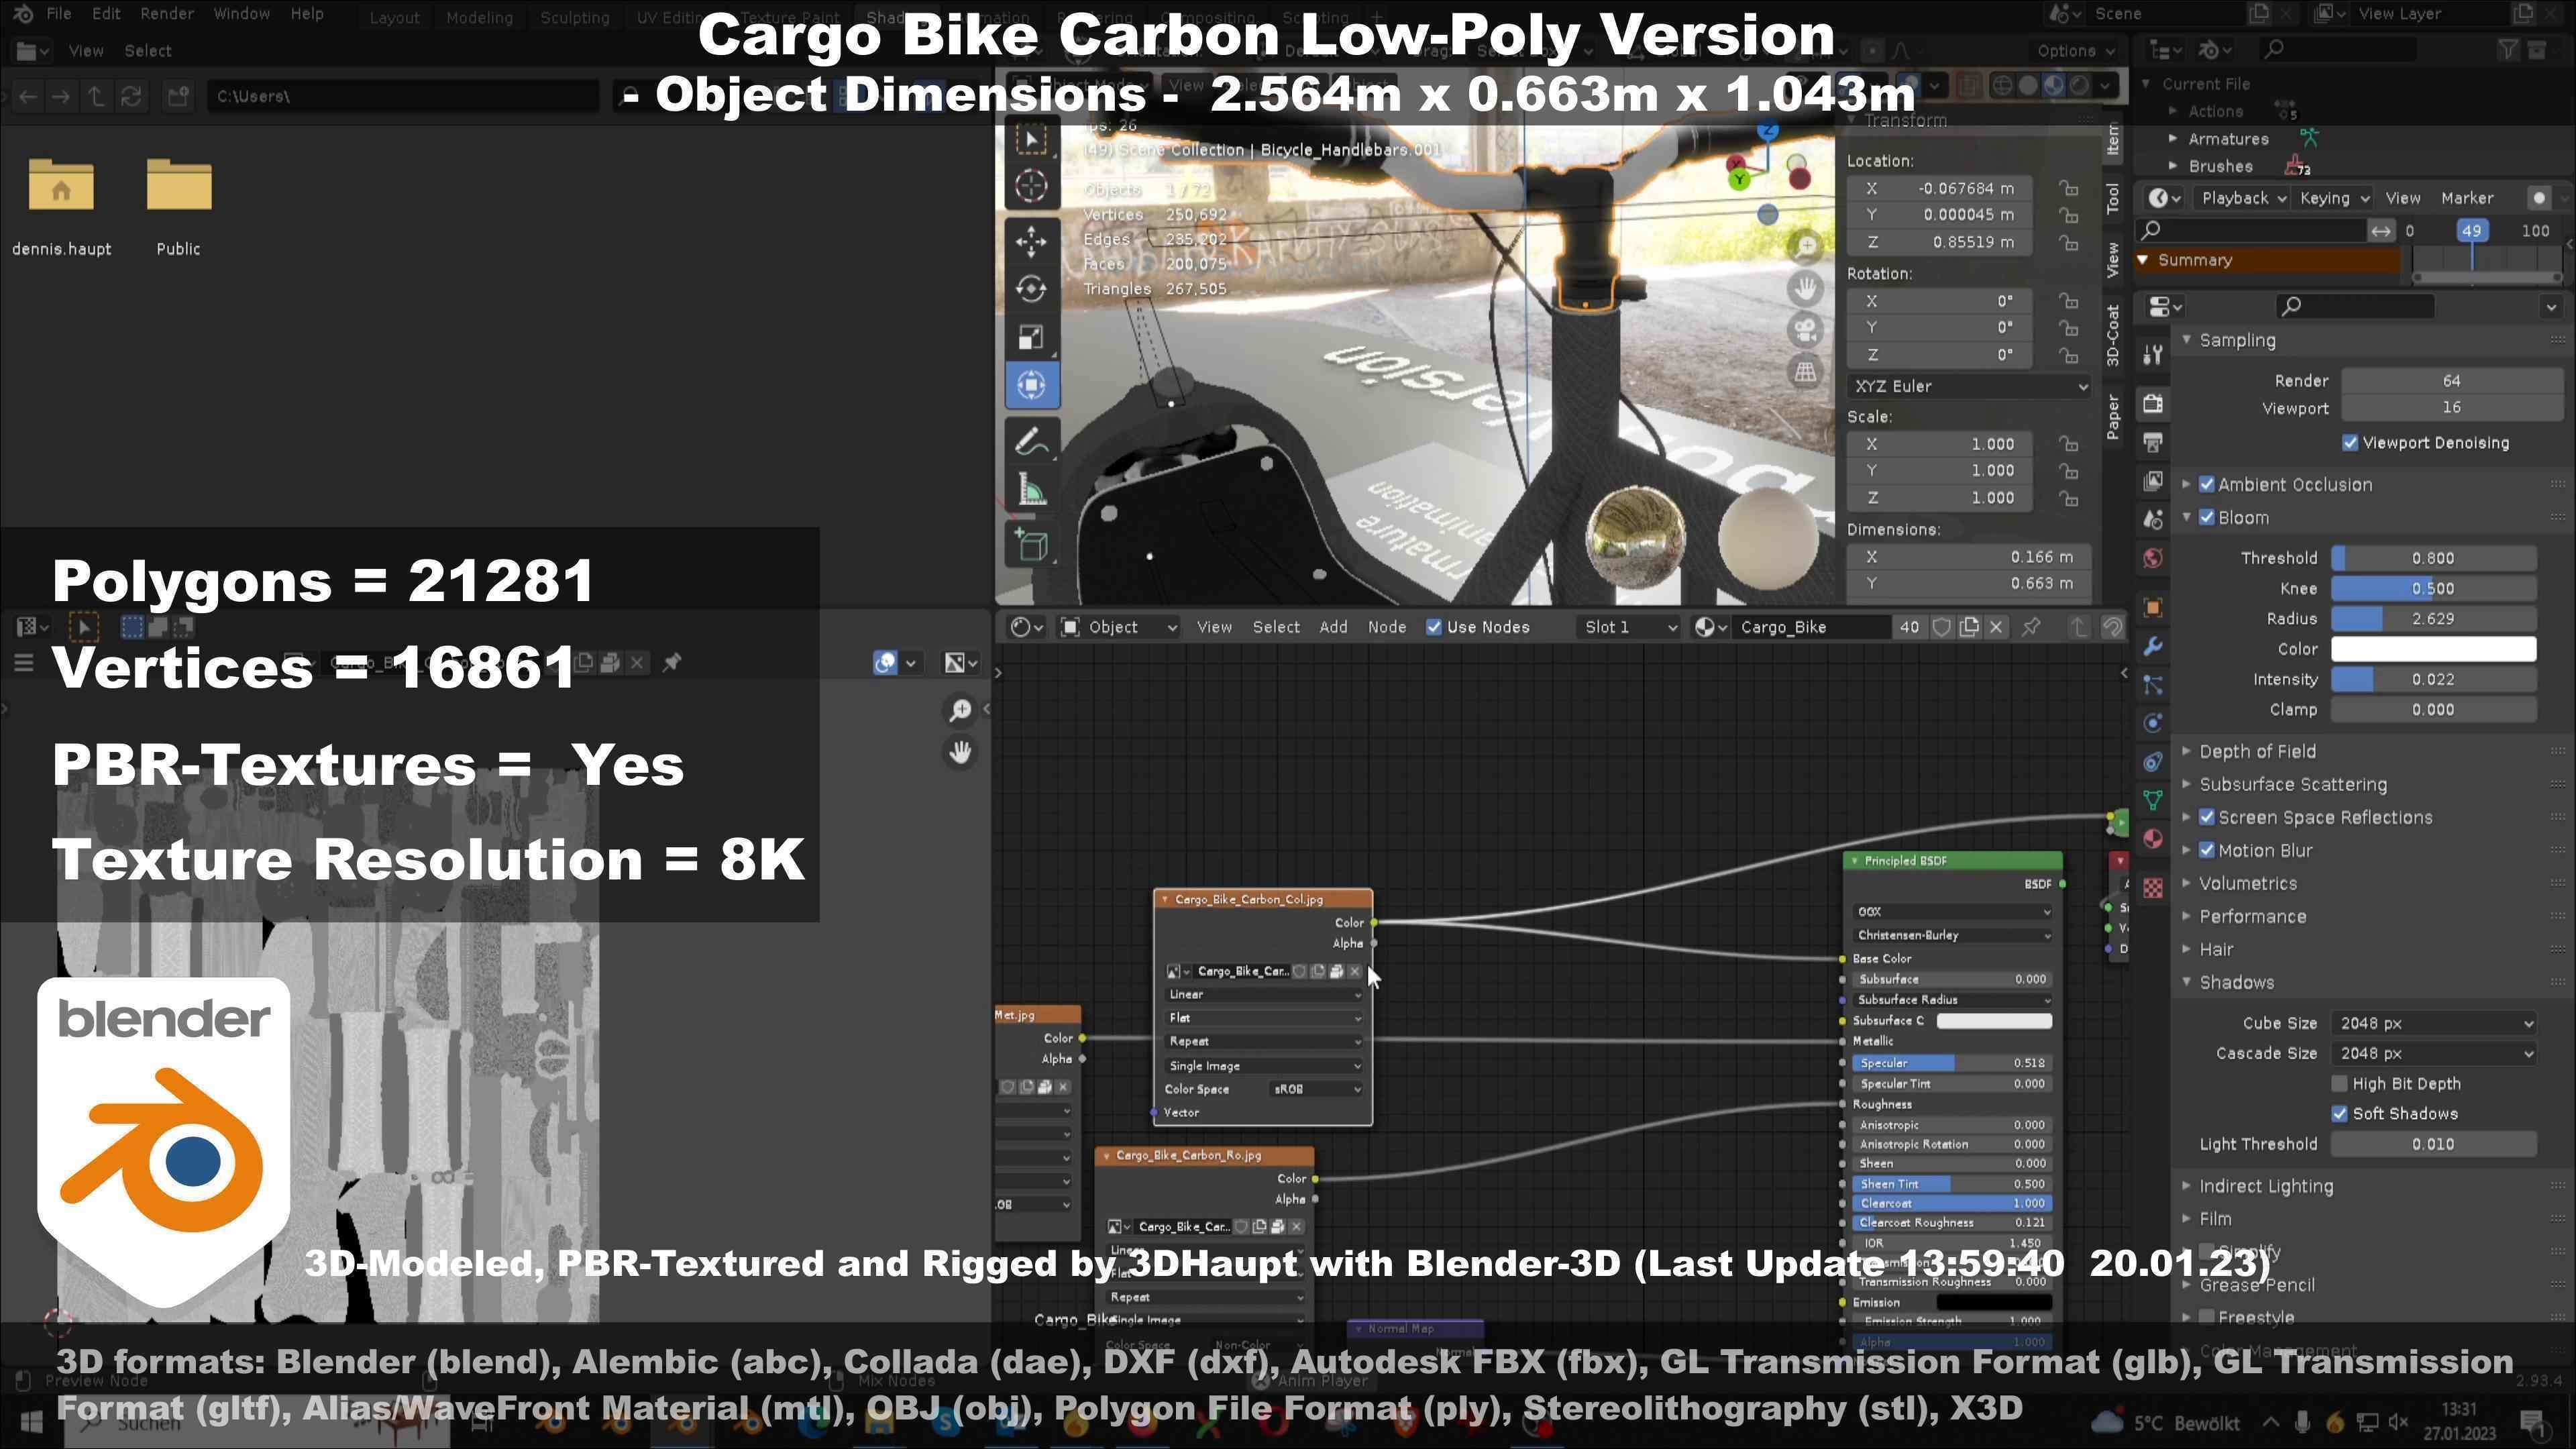Click the image editor pan hand icon
The image size is (2576, 1449).
point(960,752)
